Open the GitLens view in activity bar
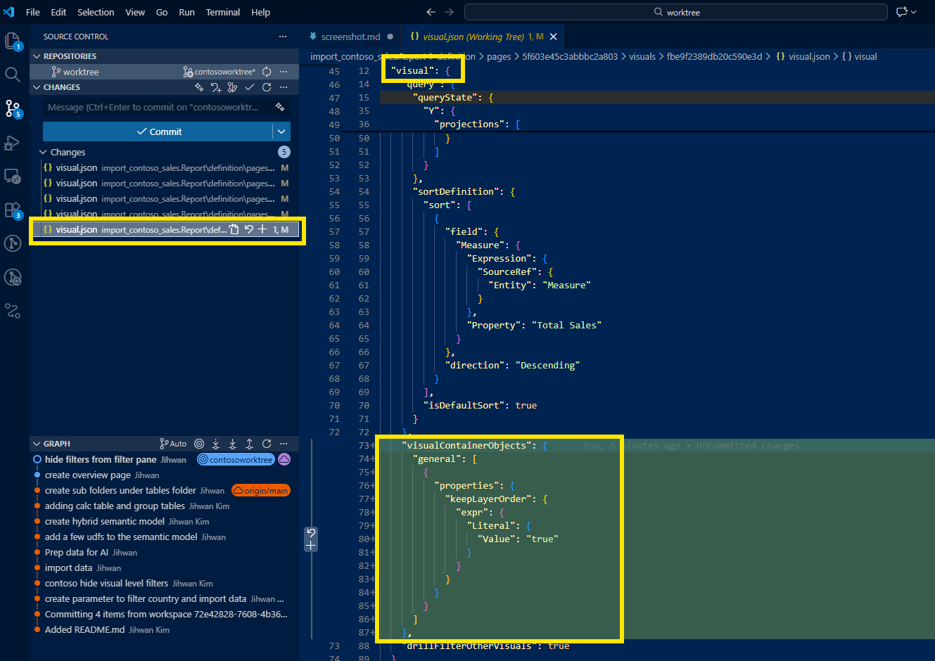This screenshot has width=935, height=661. pos(13,243)
